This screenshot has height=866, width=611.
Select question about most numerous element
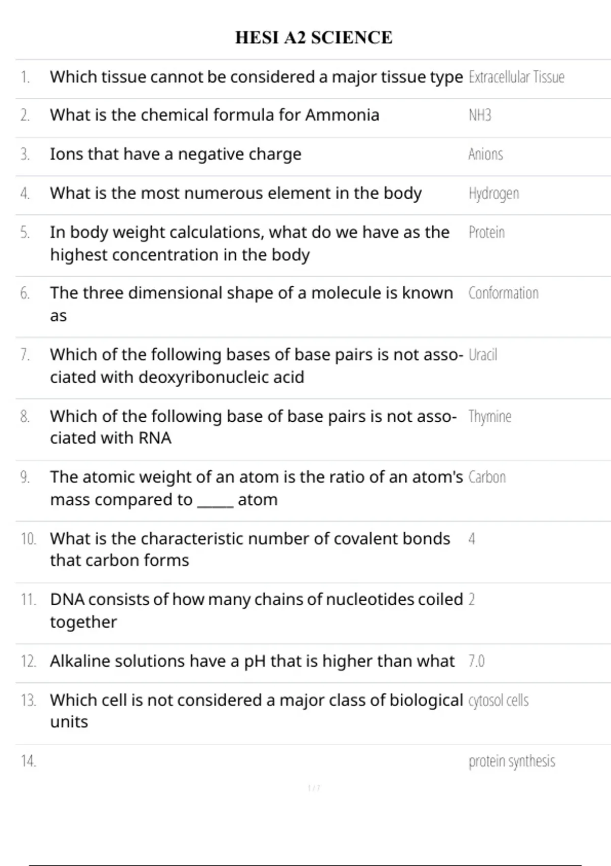[236, 194]
